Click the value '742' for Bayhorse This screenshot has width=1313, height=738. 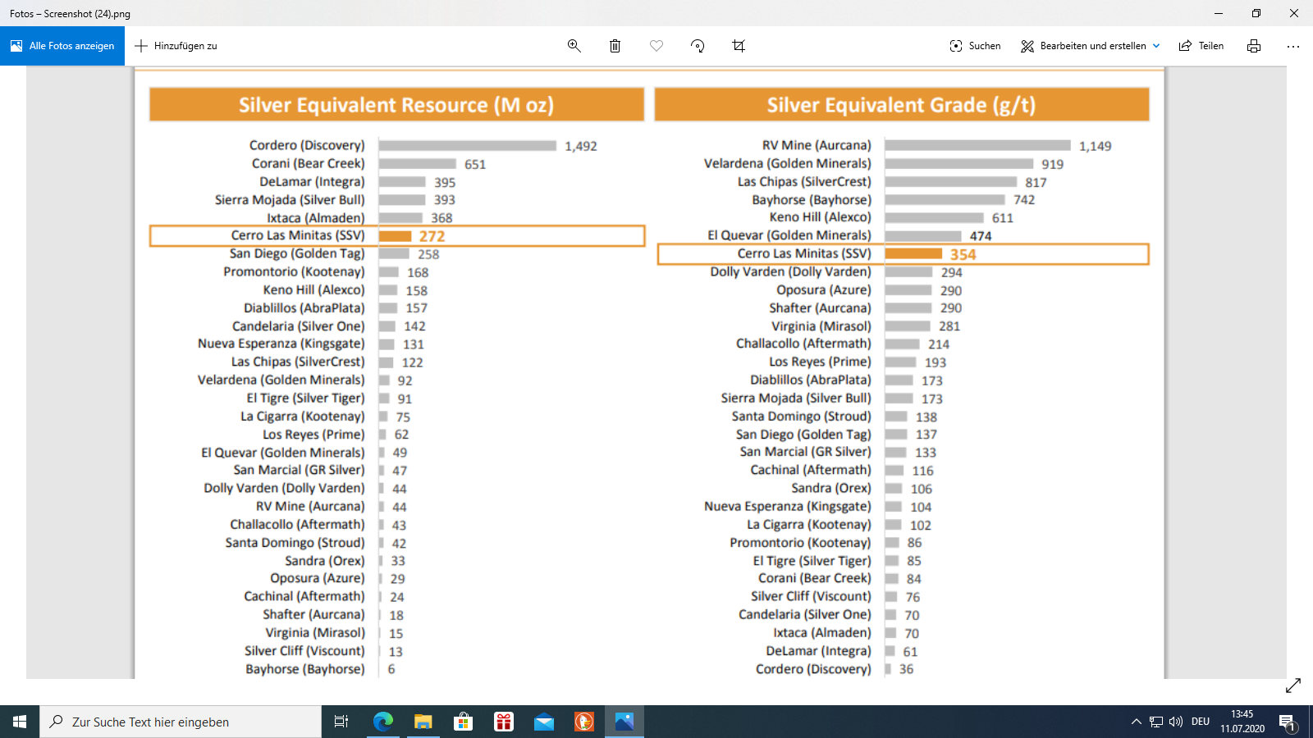pos(1024,200)
